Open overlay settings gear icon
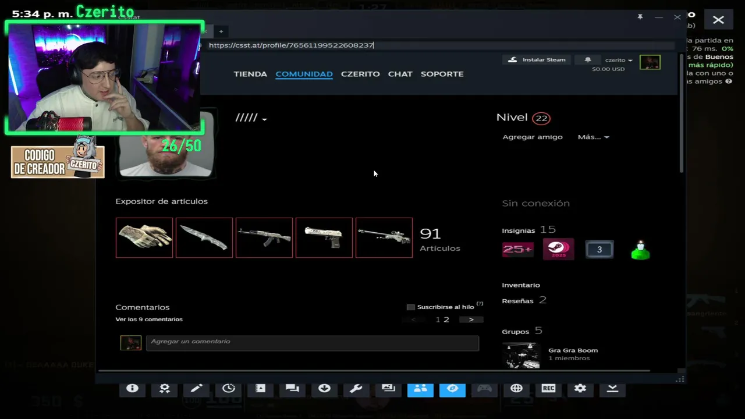 (x=580, y=389)
